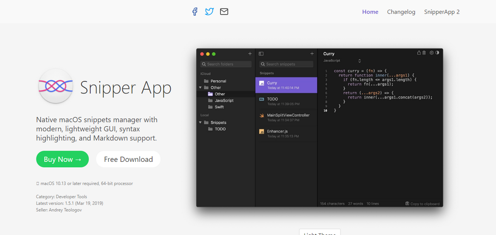Click the JS icon on Curry snippet
496x235 pixels.
(262, 83)
